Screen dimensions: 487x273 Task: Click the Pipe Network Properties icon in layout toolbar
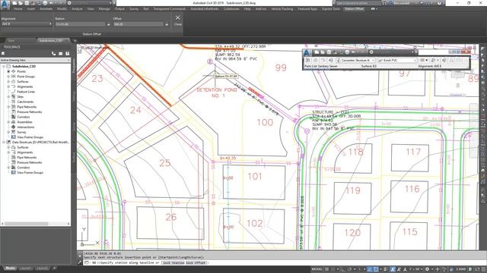(307, 61)
